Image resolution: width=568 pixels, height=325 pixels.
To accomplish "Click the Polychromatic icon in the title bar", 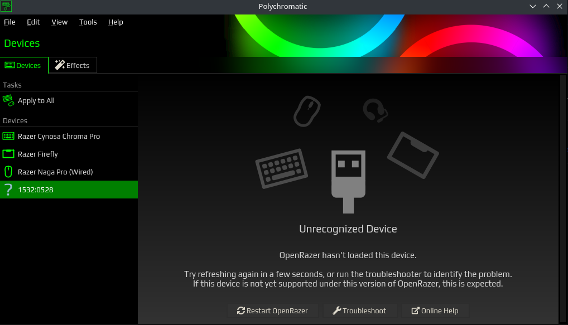I will 6,6.
